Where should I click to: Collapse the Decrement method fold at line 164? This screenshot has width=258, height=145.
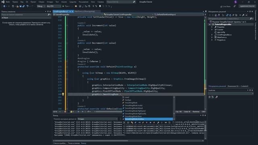point(67,43)
